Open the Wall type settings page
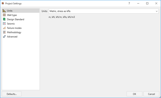 click(x=21, y=15)
